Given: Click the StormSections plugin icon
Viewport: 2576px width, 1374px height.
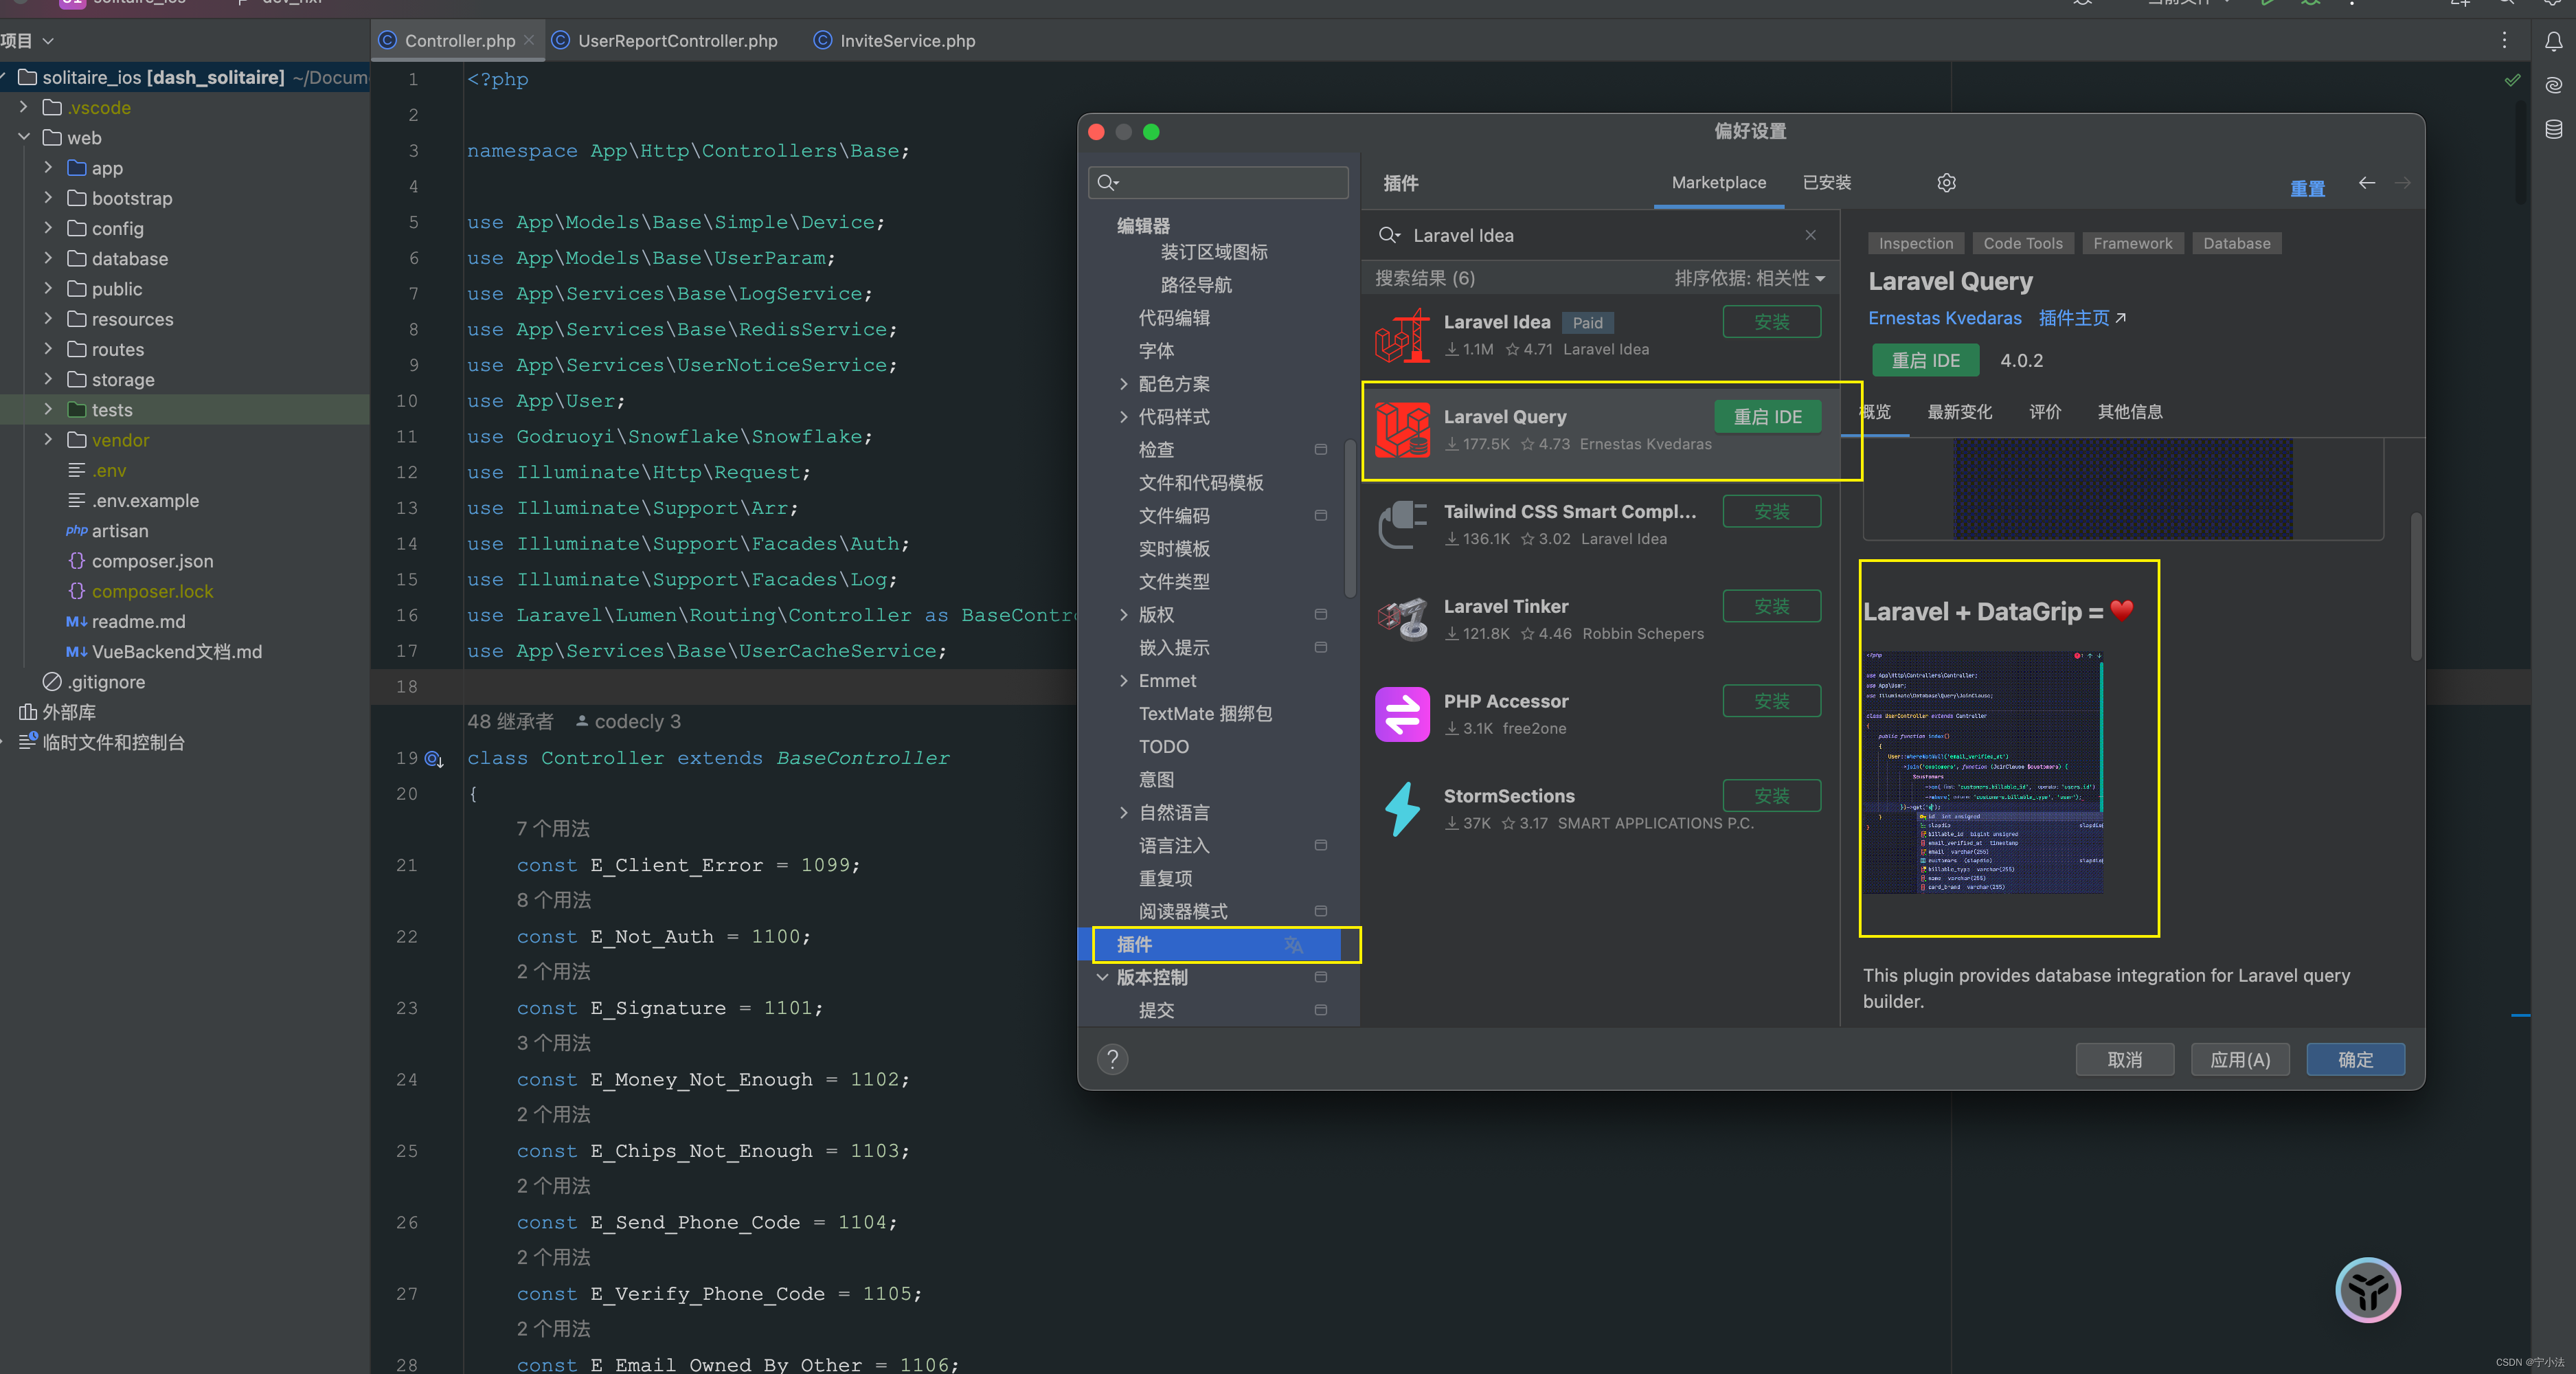Looking at the screenshot, I should coord(1402,809).
